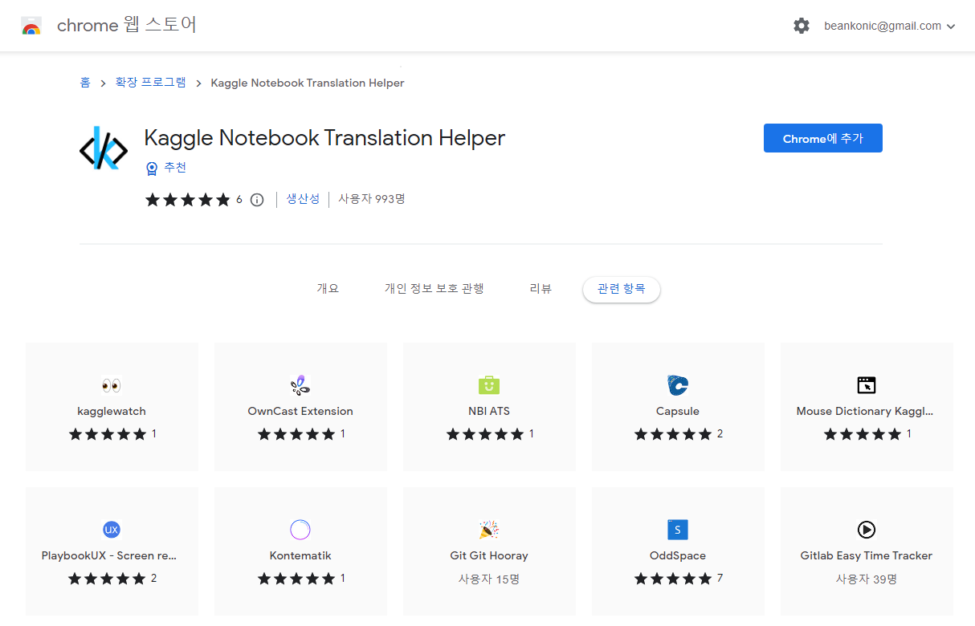Viewport: 975px width, 626px height.
Task: Click the OddSpace blue S icon
Action: 678,530
